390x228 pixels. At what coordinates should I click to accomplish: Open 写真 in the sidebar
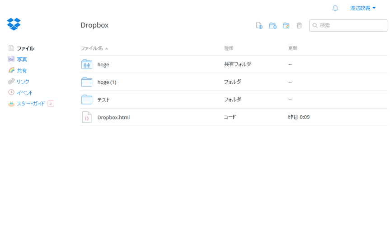click(x=22, y=59)
